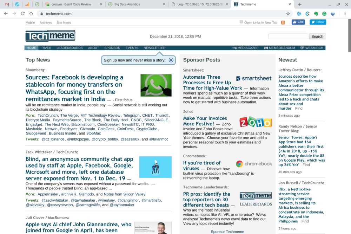
Task: Open Gmail pinned tab
Action: 7,4
